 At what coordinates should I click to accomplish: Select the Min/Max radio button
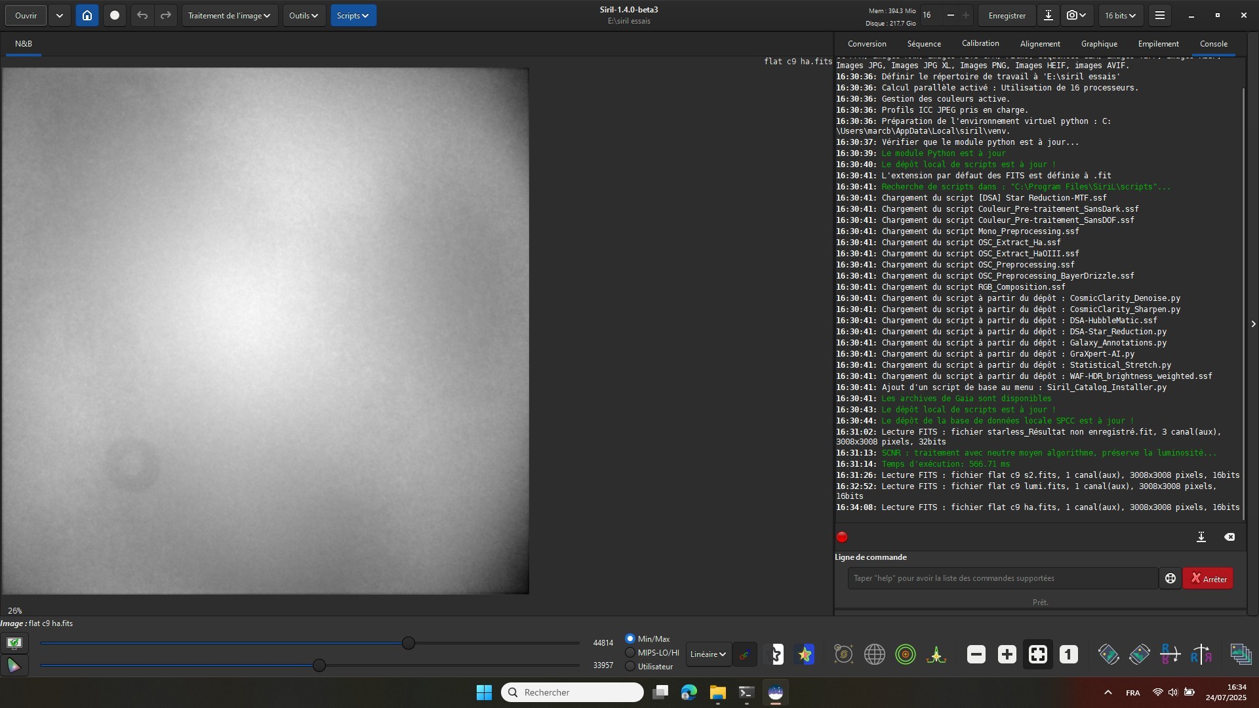[630, 639]
